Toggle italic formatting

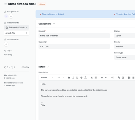tap(73, 78)
